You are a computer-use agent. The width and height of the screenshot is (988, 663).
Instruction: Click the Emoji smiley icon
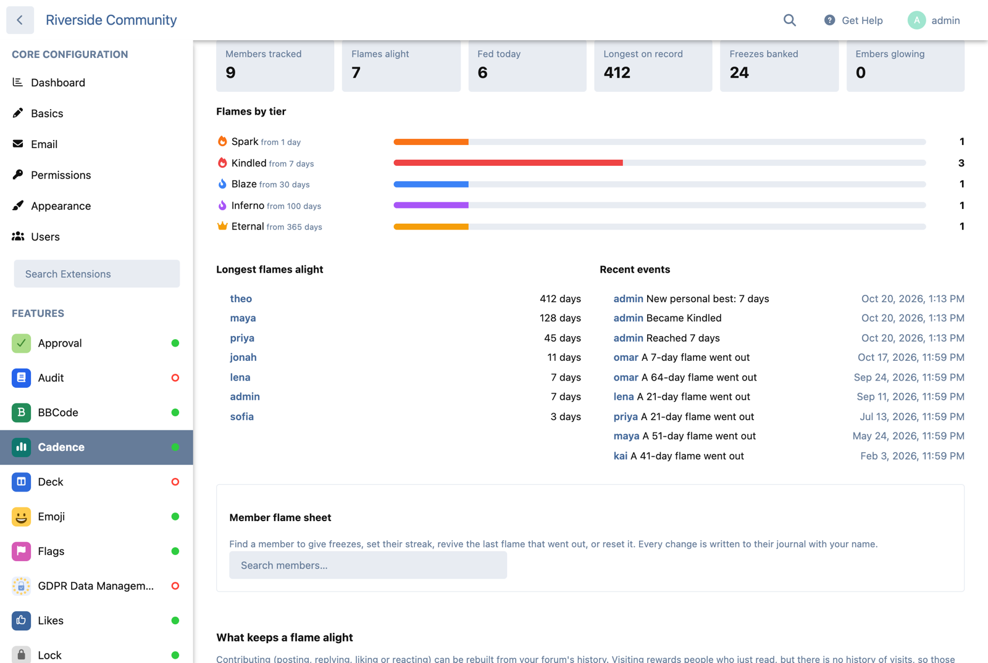pos(21,516)
